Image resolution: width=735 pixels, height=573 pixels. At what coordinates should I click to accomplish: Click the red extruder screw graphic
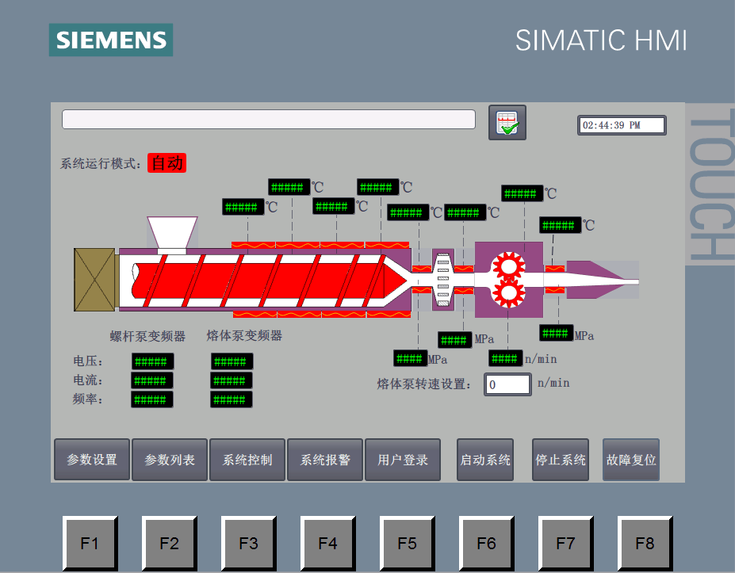point(262,279)
